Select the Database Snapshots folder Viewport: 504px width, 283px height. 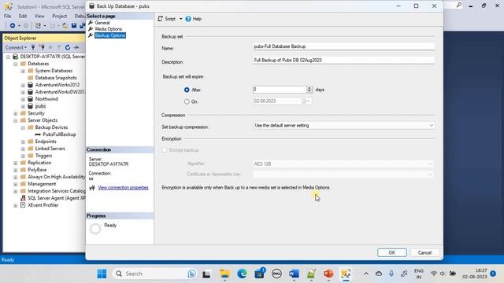[x=56, y=78]
